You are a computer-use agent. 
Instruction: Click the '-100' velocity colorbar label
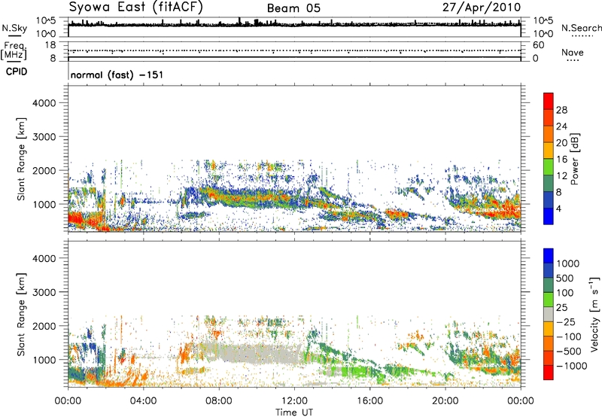(569, 336)
